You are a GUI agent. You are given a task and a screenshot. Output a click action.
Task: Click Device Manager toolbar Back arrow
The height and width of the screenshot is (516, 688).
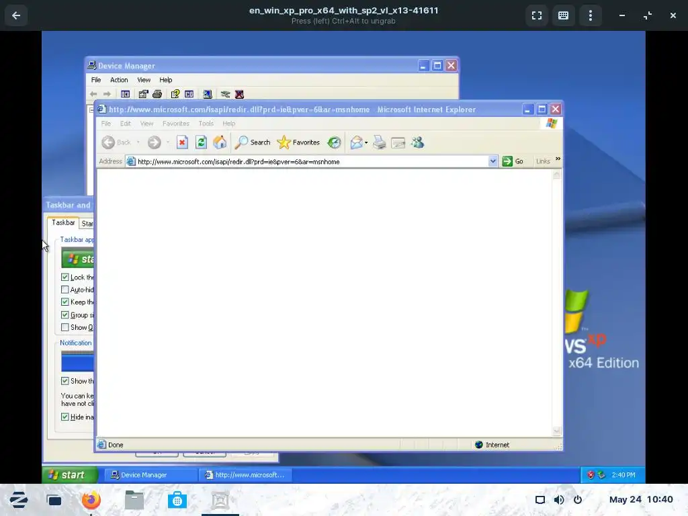[93, 94]
